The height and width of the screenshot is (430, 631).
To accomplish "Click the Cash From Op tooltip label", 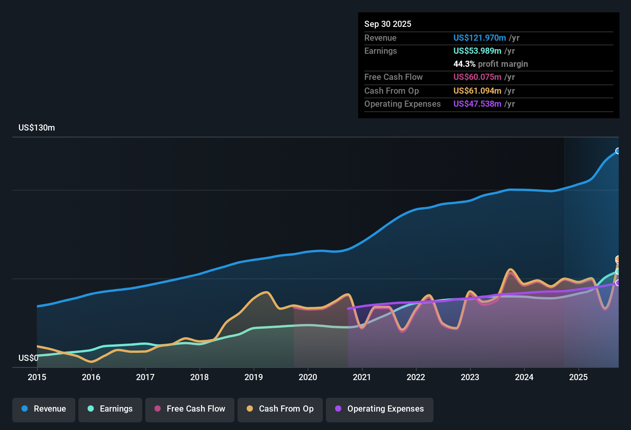I will (x=392, y=91).
